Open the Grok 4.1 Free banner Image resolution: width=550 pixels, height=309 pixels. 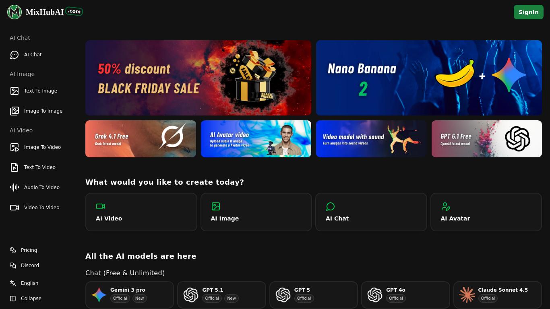point(141,139)
